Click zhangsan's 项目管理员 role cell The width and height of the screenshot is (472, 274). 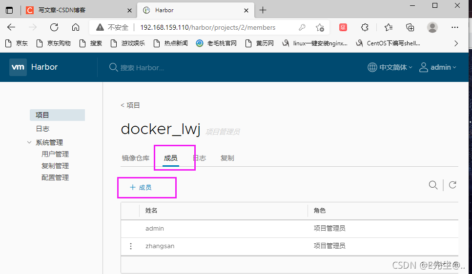pyautogui.click(x=329, y=246)
